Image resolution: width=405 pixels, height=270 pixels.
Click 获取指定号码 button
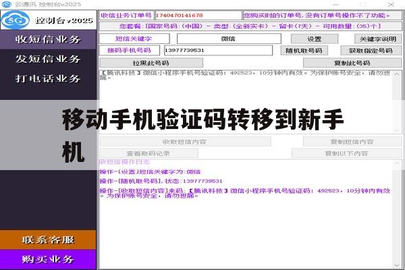click(x=371, y=51)
